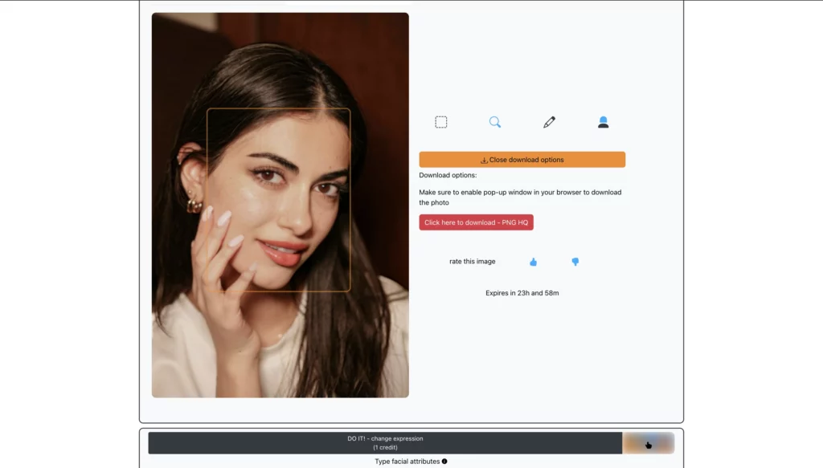Viewport: 823px width, 468px height.
Task: Collapse the download options panel
Action: coord(522,159)
